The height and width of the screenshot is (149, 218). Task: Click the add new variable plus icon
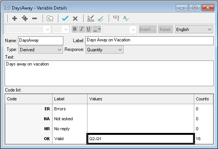15,18
